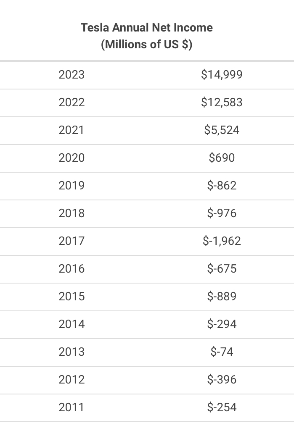Click the $5,524 value for 2021
The image size is (294, 423).
[x=222, y=130]
